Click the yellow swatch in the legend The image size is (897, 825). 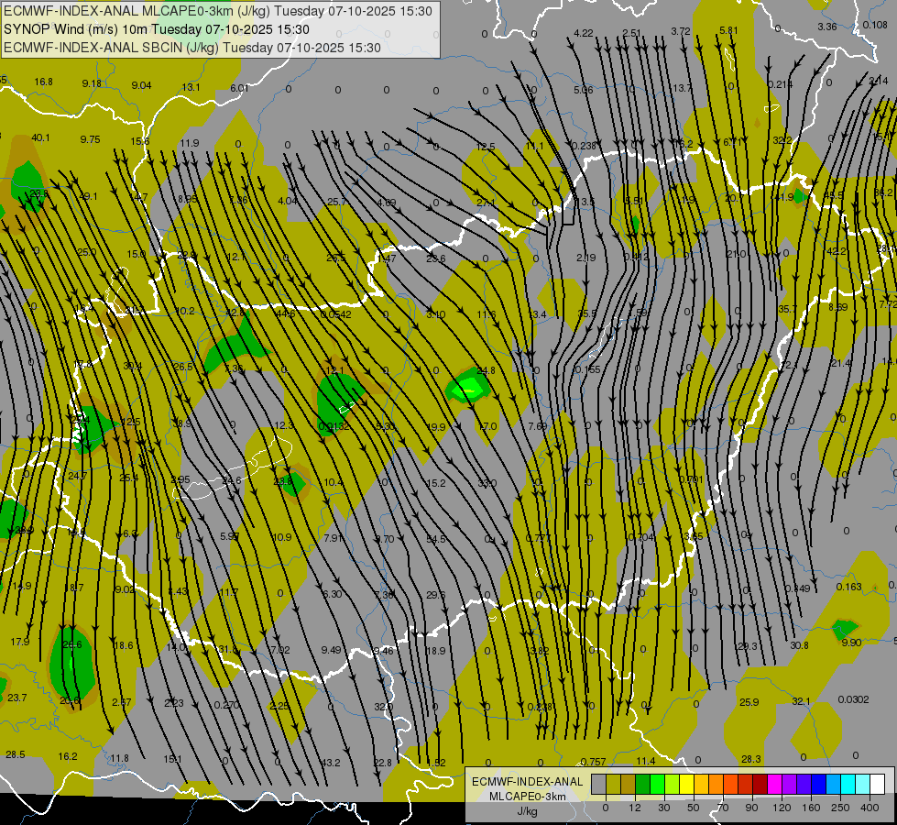[686, 785]
